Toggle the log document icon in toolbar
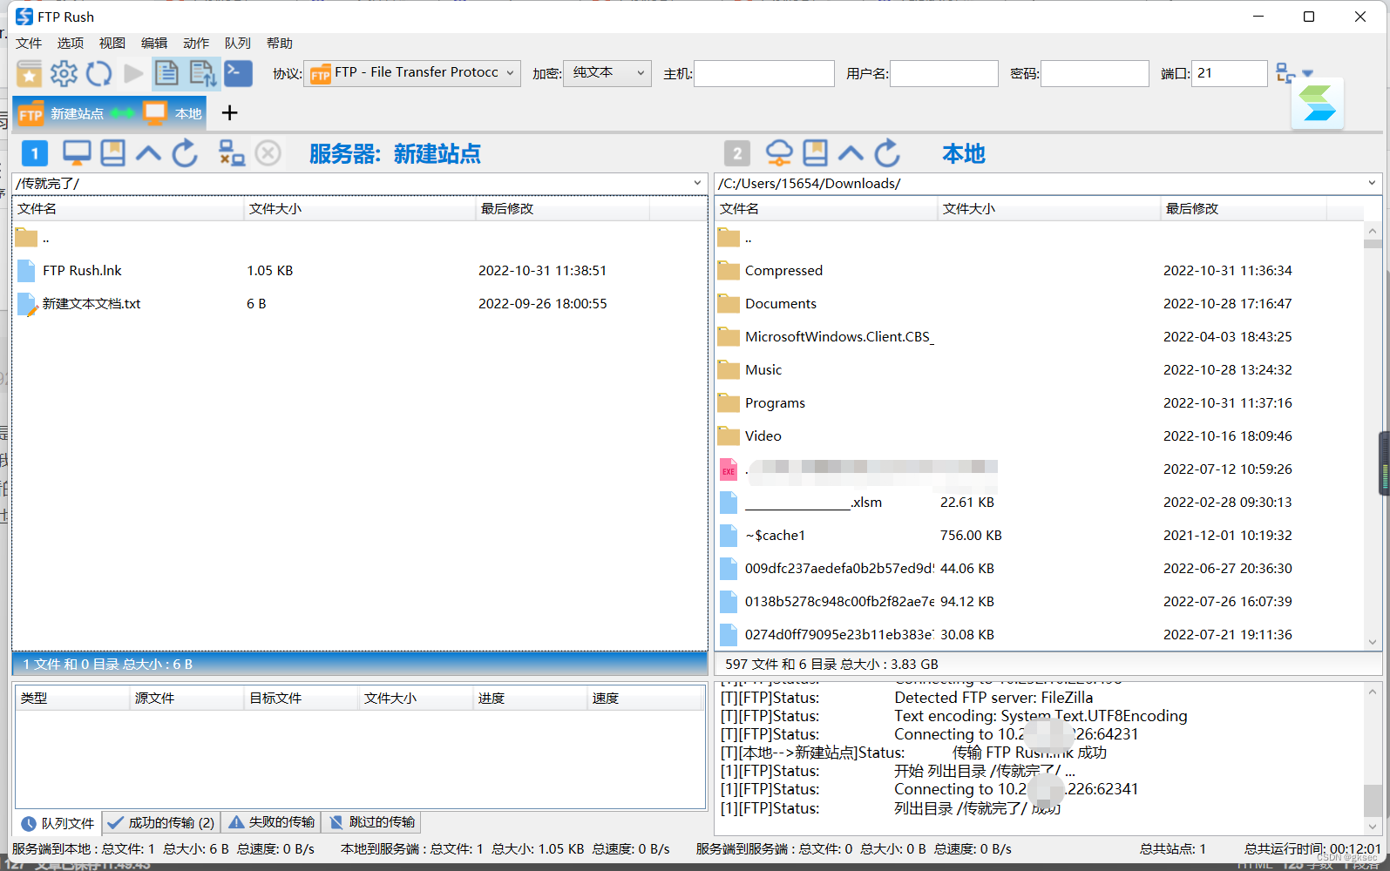 (x=166, y=73)
